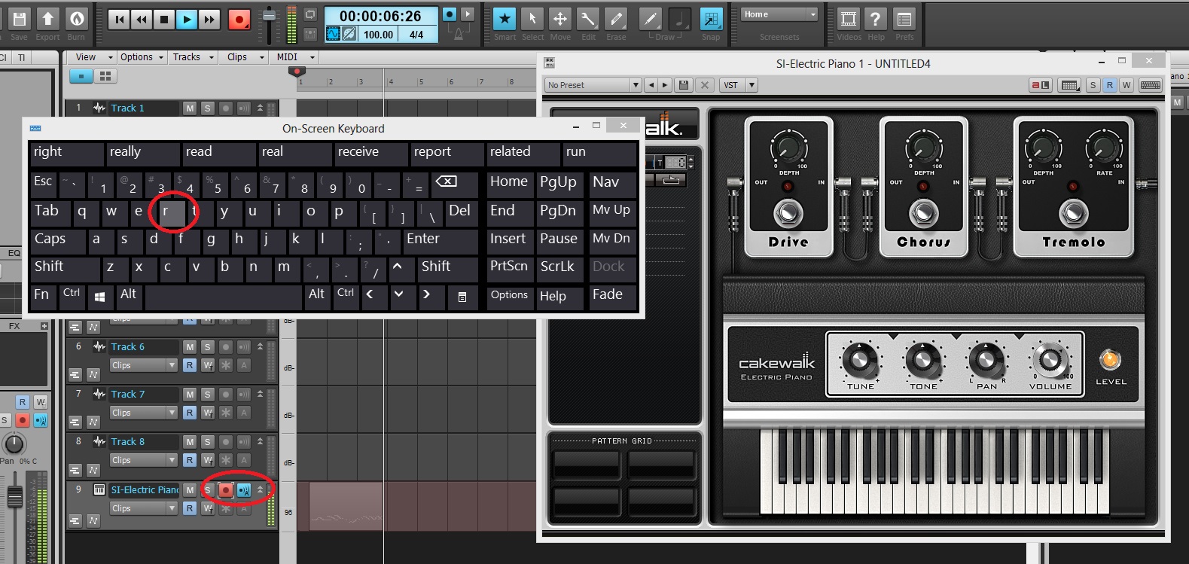Screen dimensions: 1189x564
Task: Stop playback in the transport
Action: (x=164, y=20)
